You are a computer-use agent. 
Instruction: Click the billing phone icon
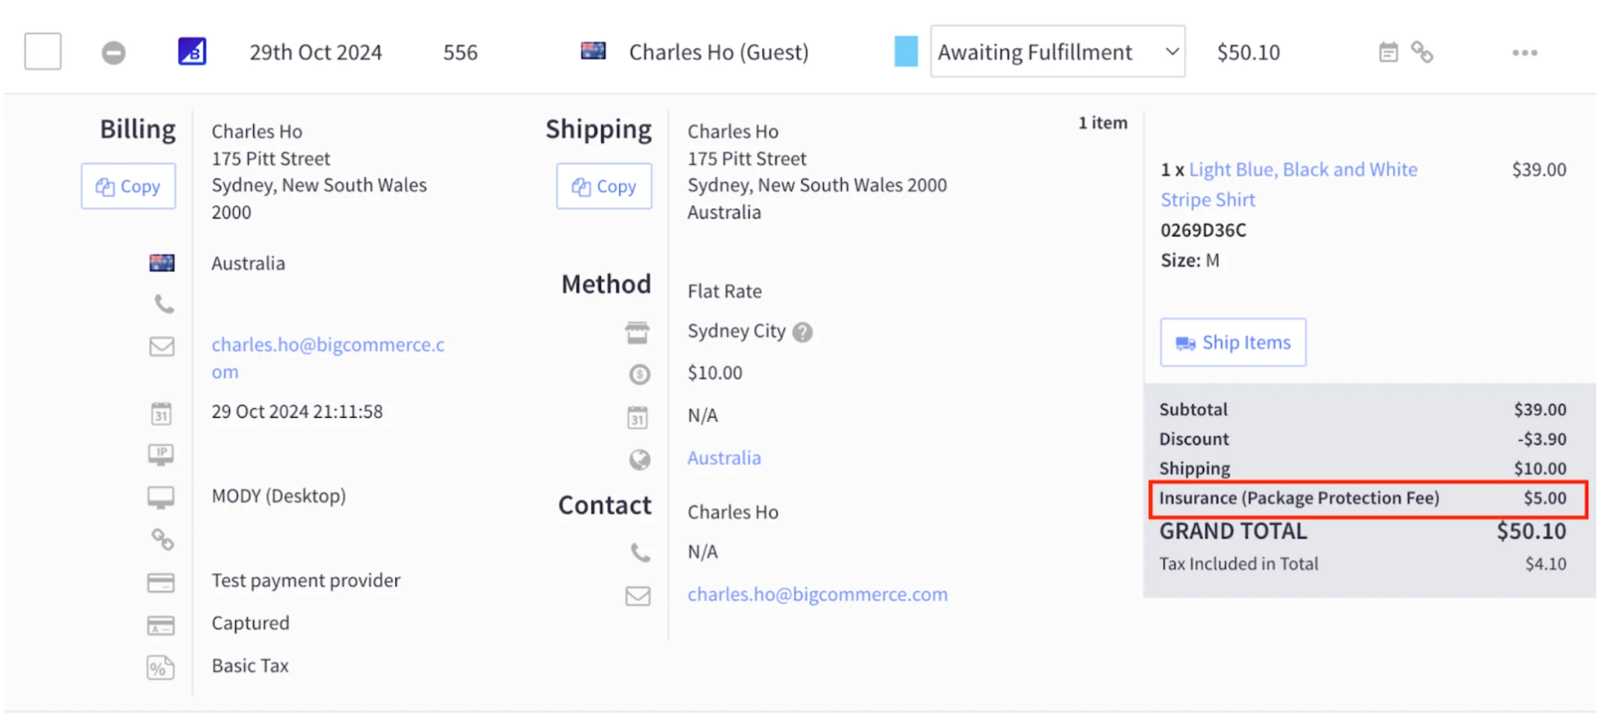[x=164, y=303]
